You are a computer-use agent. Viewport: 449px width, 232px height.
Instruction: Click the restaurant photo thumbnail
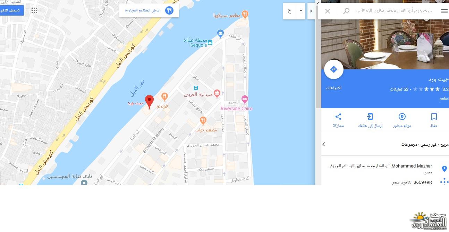(385, 44)
